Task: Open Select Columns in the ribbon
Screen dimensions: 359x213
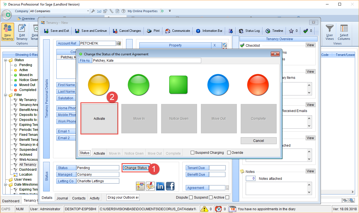Action: click(x=344, y=32)
